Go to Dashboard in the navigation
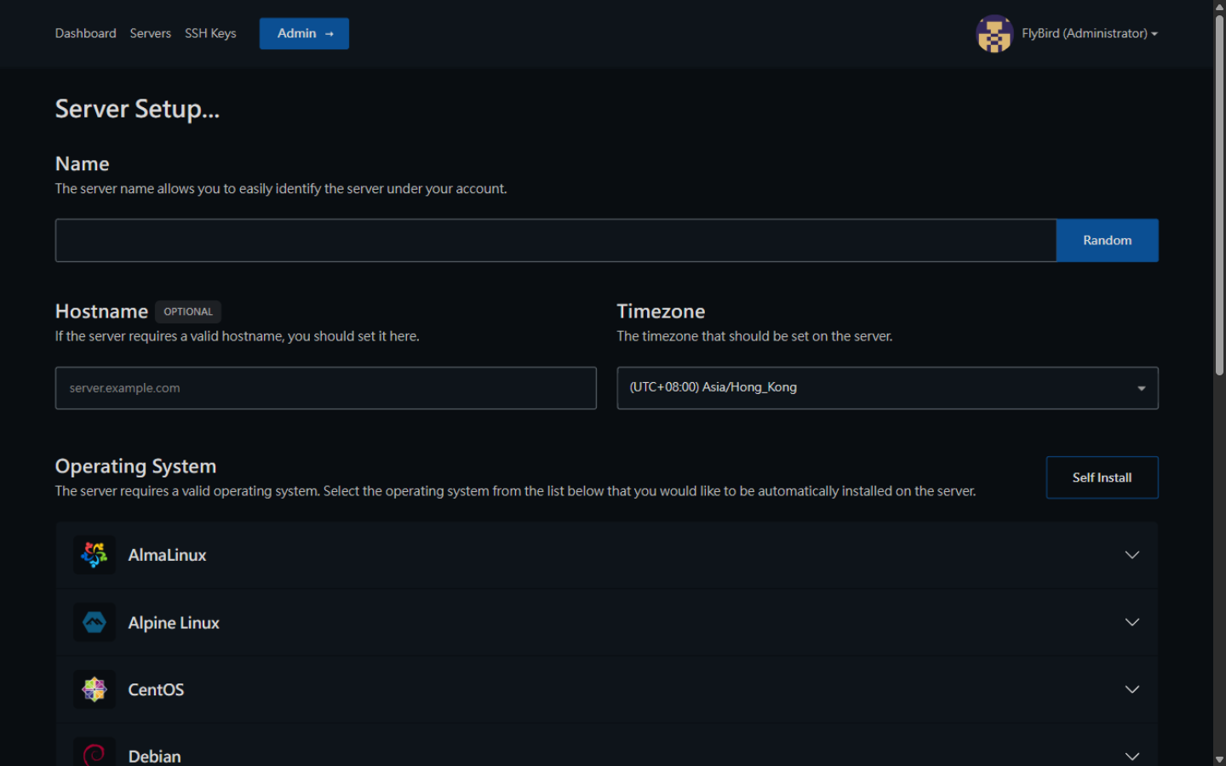Viewport: 1226px width, 766px height. (x=86, y=33)
